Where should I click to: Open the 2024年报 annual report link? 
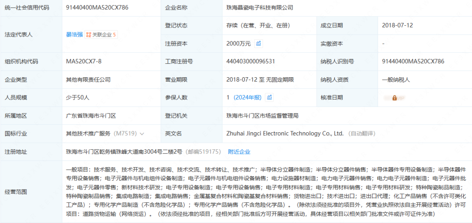tap(248, 97)
